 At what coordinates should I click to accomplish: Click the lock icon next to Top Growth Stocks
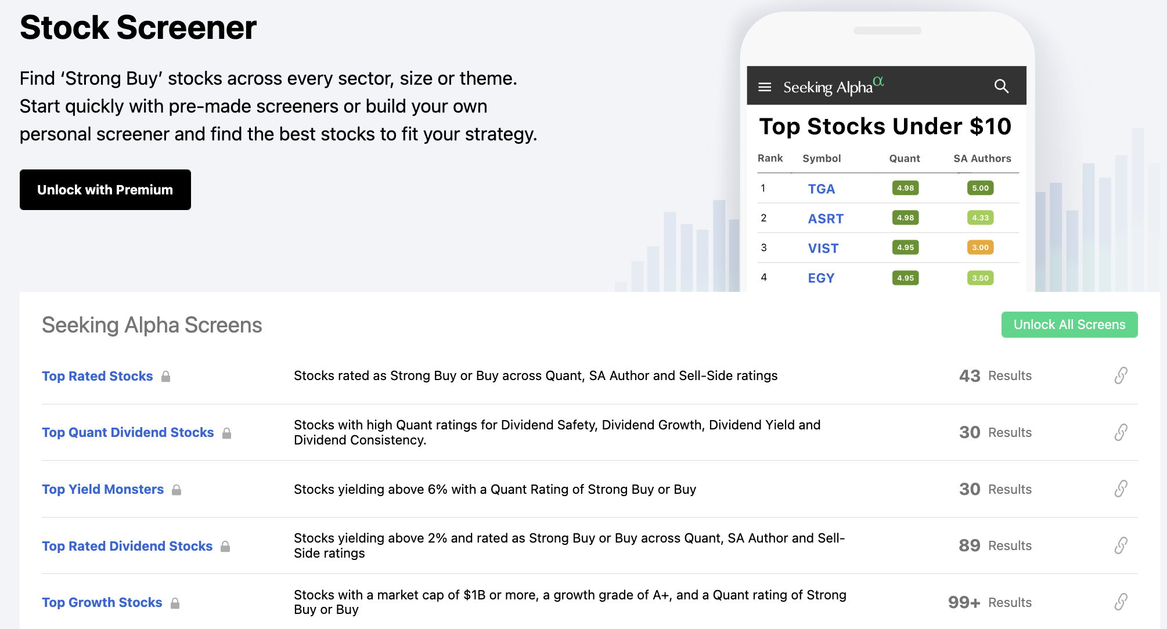(x=176, y=603)
